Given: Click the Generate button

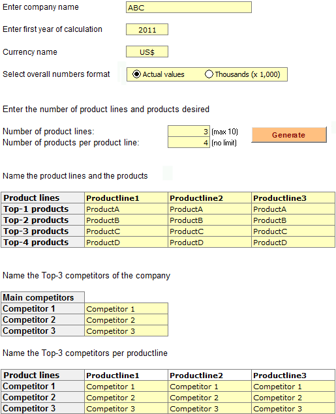Looking at the screenshot, I should 289,135.
